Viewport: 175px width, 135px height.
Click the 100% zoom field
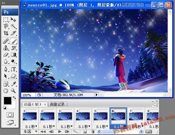(x=28, y=95)
